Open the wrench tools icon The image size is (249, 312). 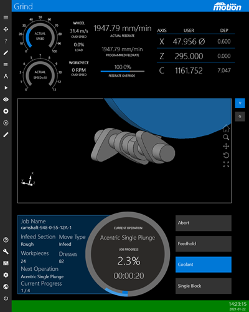click(6, 251)
